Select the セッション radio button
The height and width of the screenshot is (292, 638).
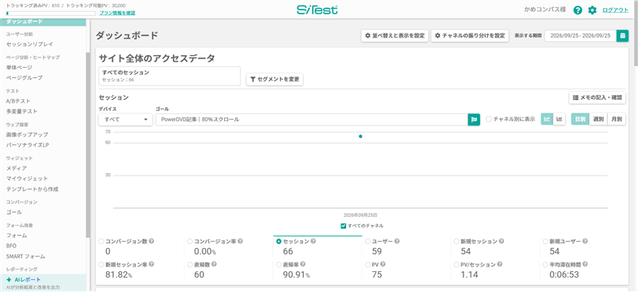click(278, 241)
